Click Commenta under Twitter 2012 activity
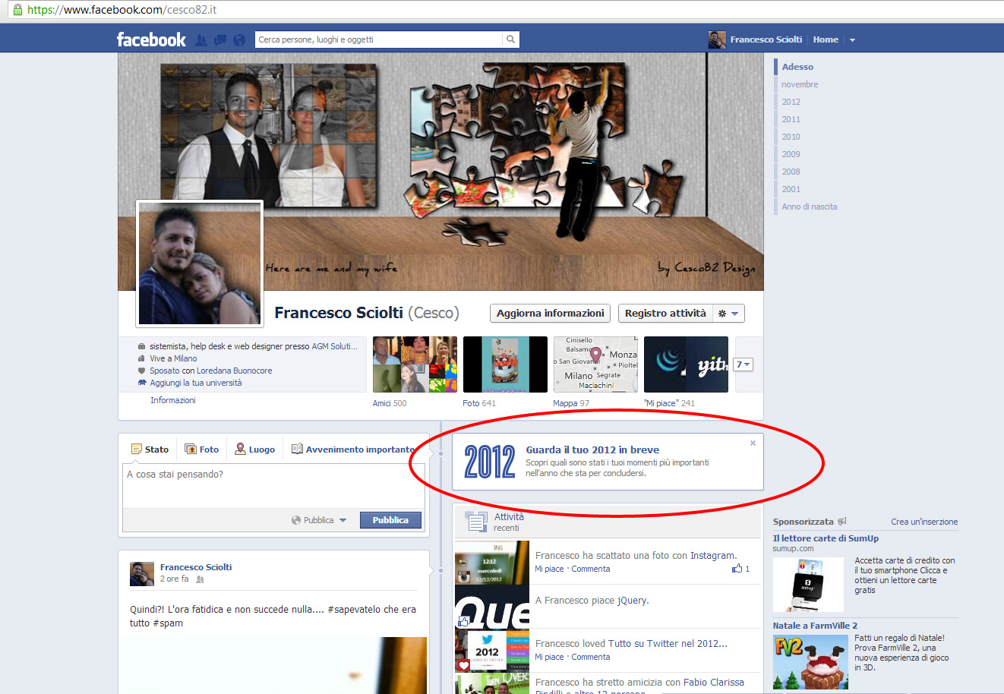 (591, 657)
